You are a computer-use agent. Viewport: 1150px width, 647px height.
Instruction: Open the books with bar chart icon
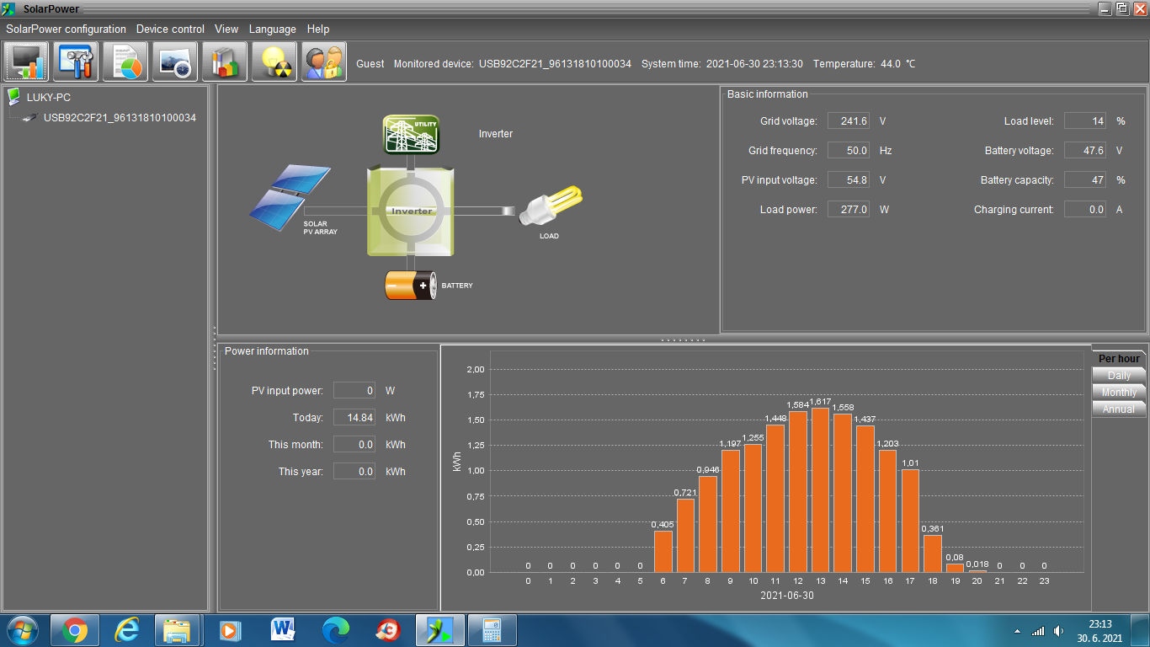pos(225,62)
